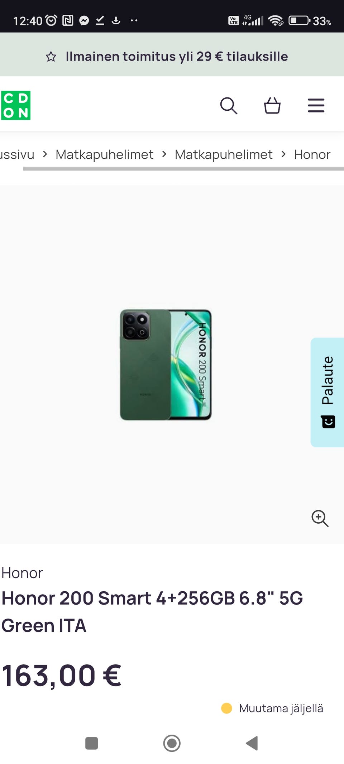Image resolution: width=344 pixels, height=764 pixels.
Task: Open the Honor breadcrumb link
Action: pyautogui.click(x=312, y=154)
